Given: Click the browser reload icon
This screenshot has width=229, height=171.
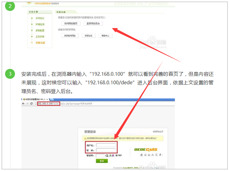Looking at the screenshot, I should pyautogui.click(x=32, y=104).
